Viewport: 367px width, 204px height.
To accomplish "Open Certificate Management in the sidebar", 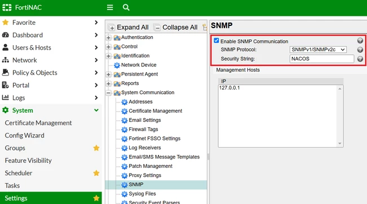I will pos(38,123).
